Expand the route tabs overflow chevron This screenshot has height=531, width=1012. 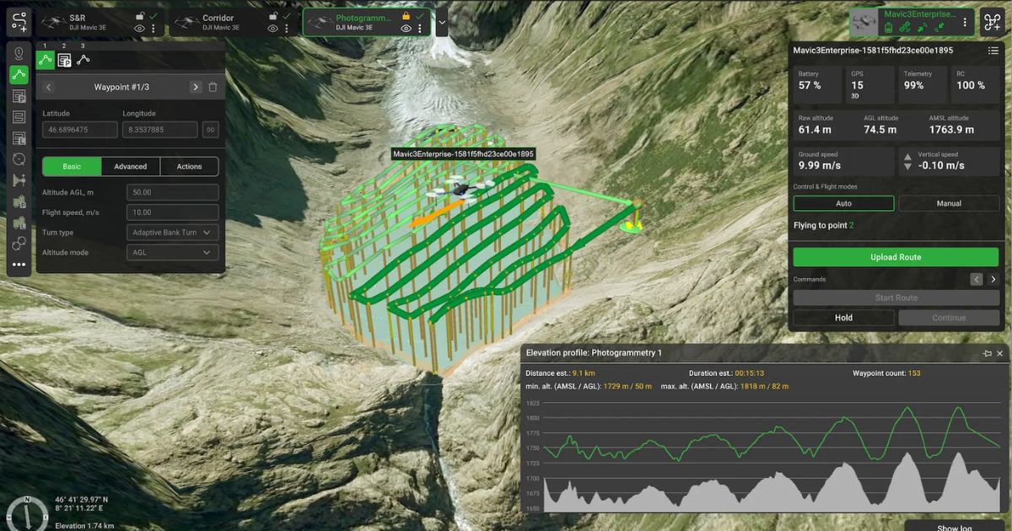[x=442, y=22]
